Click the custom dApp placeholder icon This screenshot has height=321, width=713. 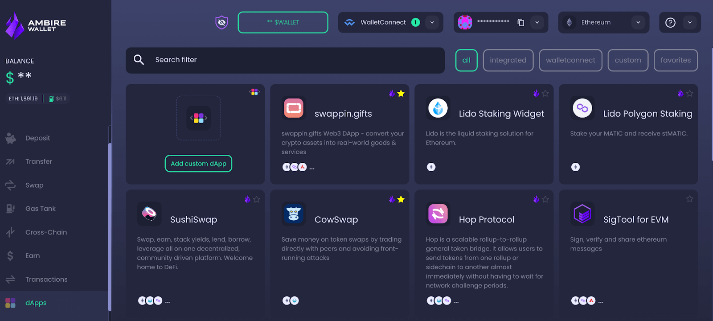click(x=198, y=118)
